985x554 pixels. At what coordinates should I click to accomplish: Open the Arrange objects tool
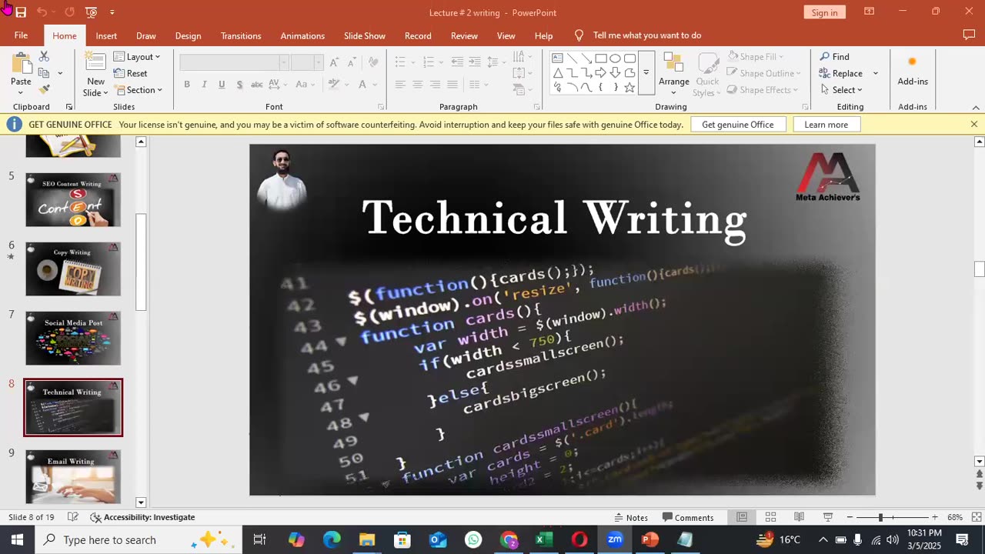point(674,75)
